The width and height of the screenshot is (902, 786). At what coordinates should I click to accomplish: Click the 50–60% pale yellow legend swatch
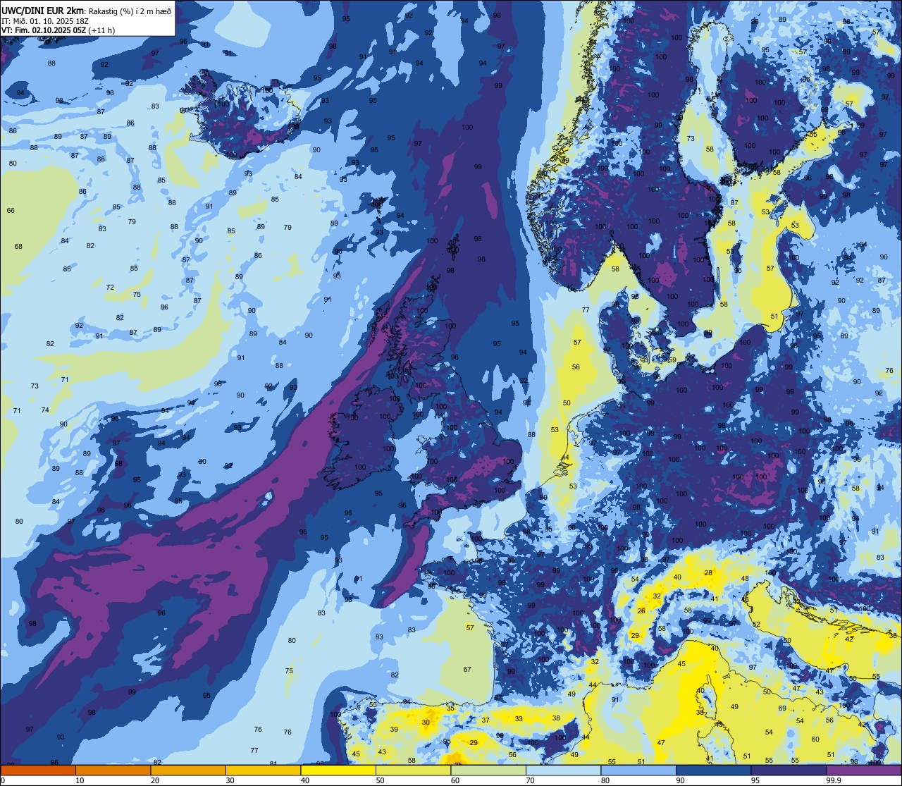(413, 770)
